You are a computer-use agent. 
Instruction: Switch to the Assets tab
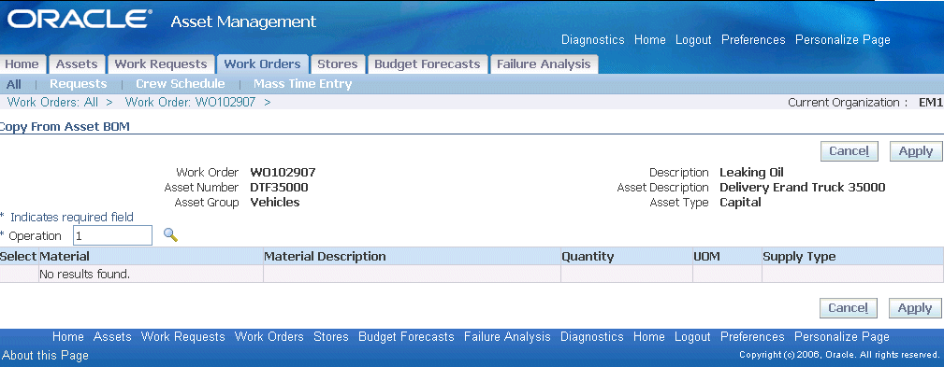tap(77, 64)
